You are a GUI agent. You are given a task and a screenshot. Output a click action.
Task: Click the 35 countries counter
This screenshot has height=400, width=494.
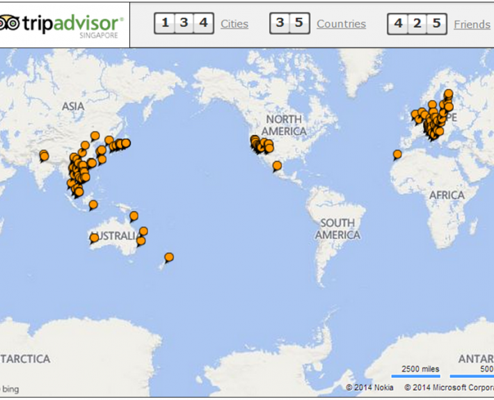click(x=289, y=23)
